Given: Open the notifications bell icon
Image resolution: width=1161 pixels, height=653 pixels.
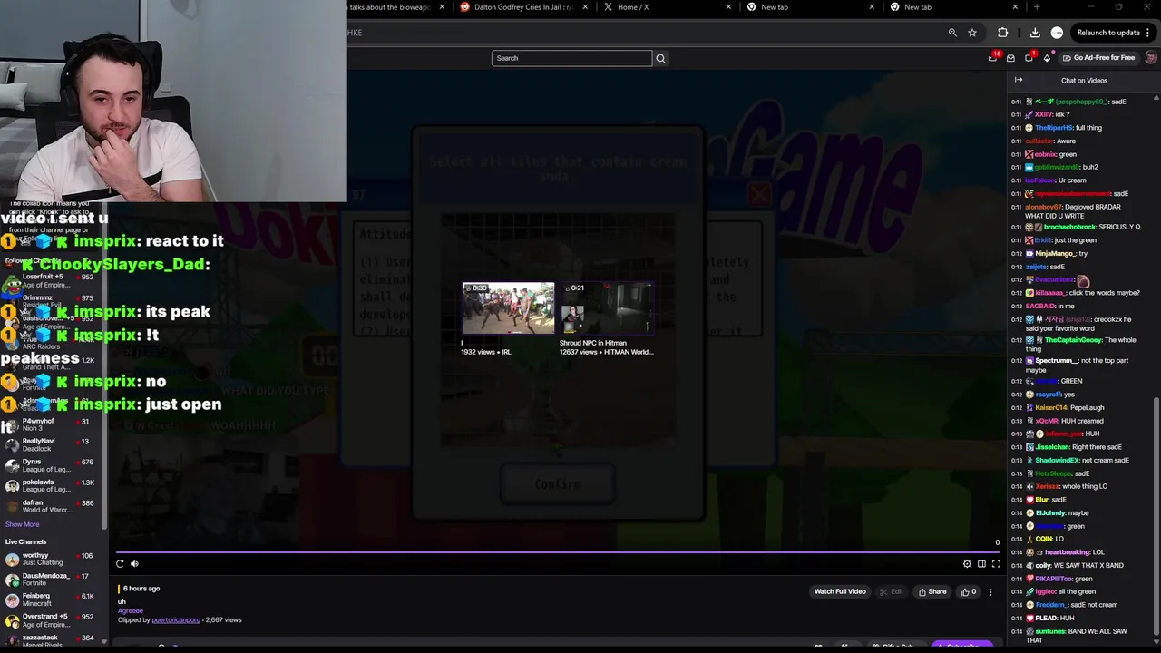Looking at the screenshot, I should point(1029,58).
